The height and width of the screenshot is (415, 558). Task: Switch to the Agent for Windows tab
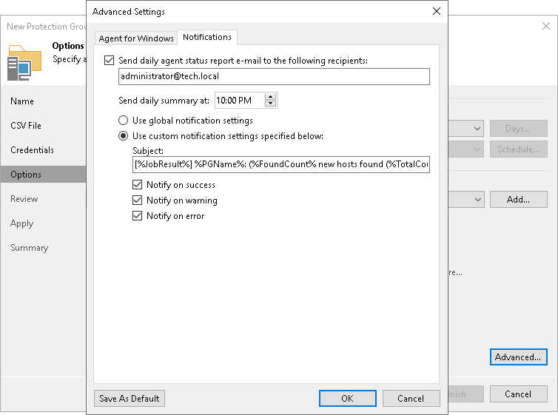pos(136,38)
